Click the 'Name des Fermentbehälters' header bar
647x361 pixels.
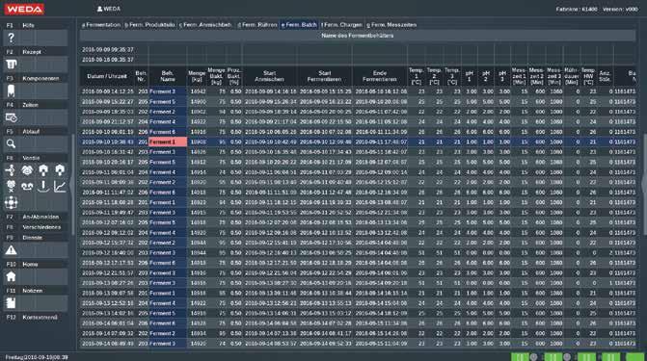coord(358,36)
